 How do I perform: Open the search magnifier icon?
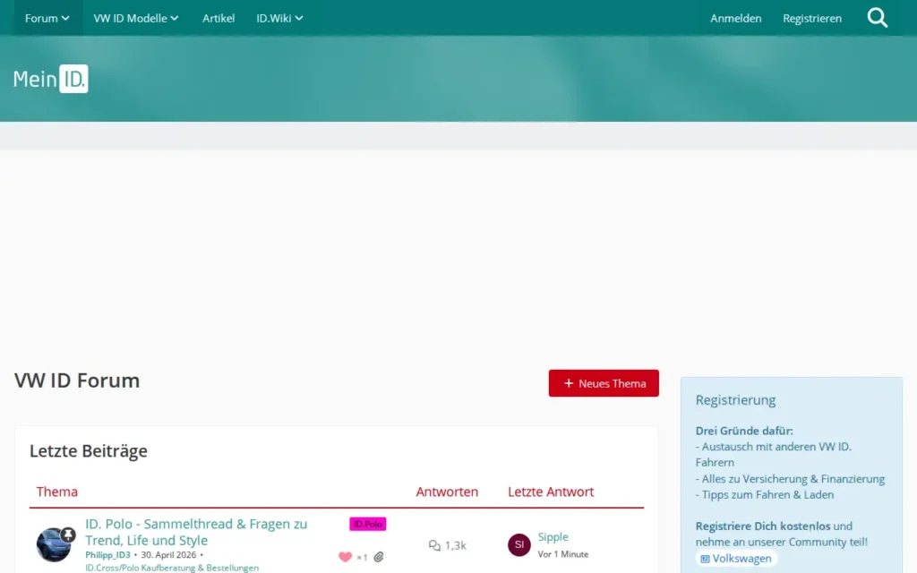pos(878,18)
